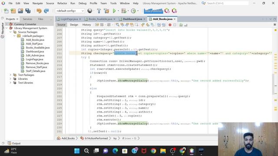This screenshot has width=278, height=156.
Task: Switch to the Services tab
Action: click(27, 19)
